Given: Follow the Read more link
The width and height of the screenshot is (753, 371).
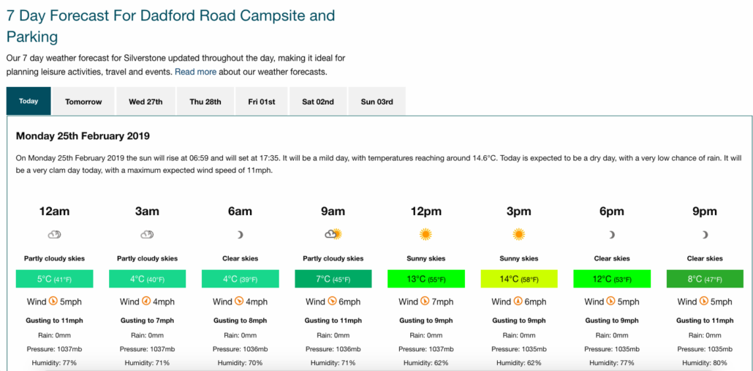Looking at the screenshot, I should point(195,72).
